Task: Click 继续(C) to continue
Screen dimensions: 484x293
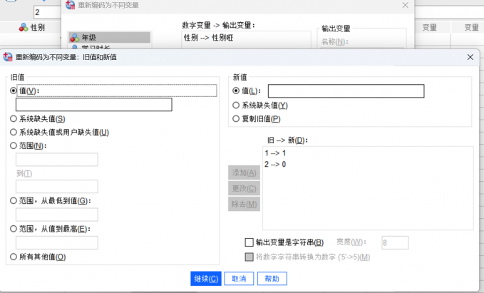Action: tap(206, 279)
